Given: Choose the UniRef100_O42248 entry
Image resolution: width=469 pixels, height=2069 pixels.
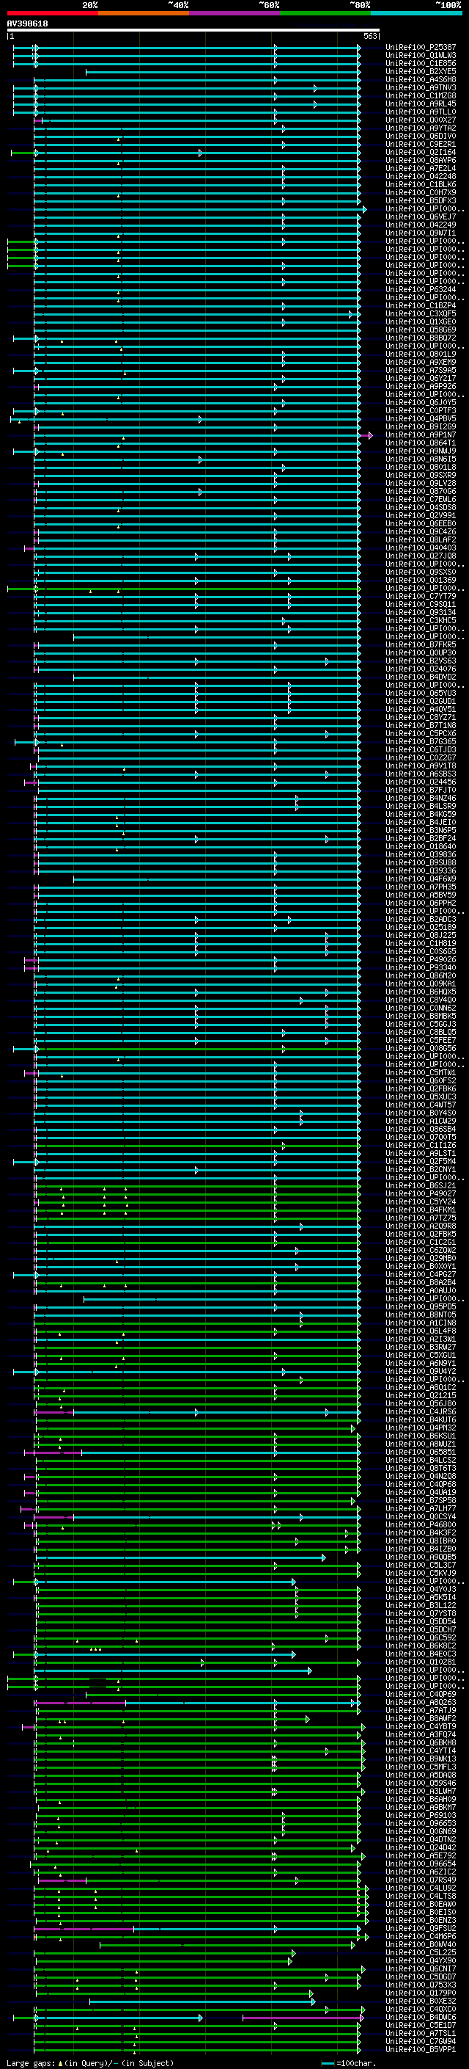Looking at the screenshot, I should (x=421, y=177).
